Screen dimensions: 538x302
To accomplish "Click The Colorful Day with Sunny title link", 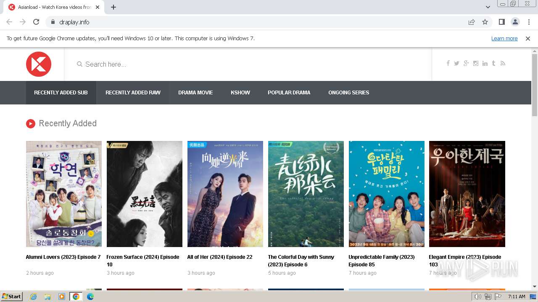I will point(301,261).
